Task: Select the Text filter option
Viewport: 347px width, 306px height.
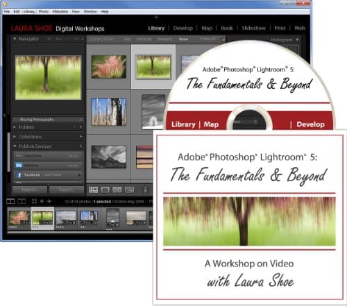Action: coord(127,40)
